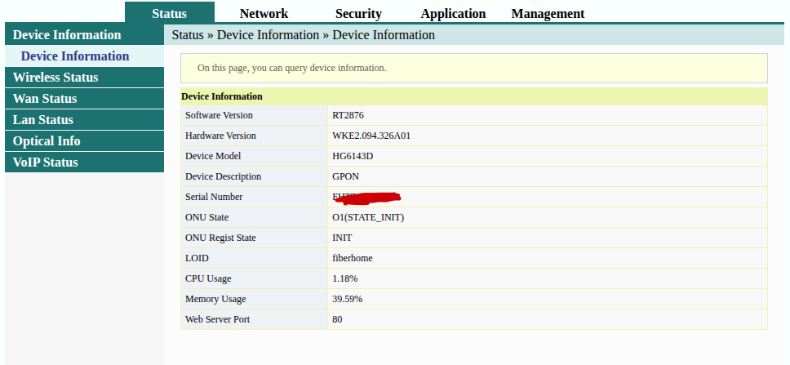Go to the Security tab
790x365 pixels.
click(358, 13)
